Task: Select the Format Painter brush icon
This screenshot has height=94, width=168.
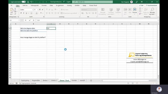Action: tap(15, 14)
